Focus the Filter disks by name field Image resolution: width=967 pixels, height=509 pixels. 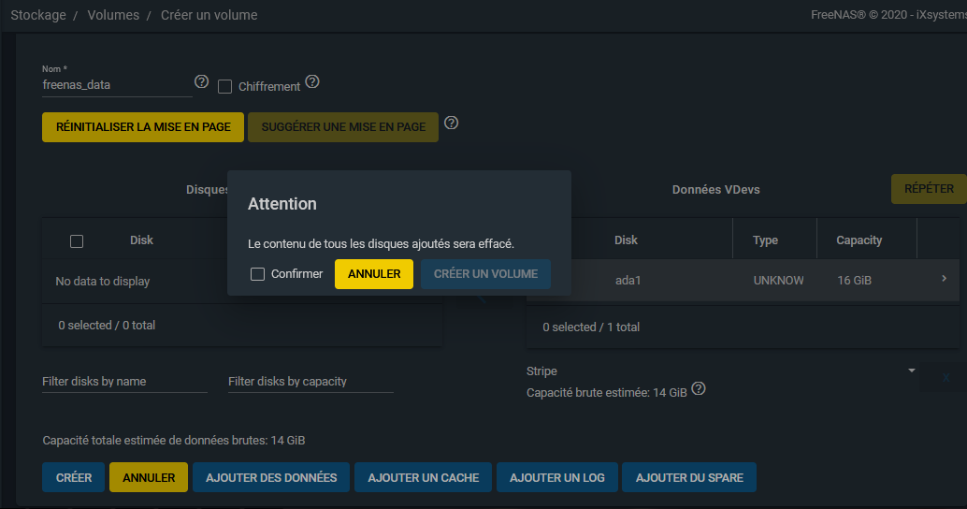124,382
